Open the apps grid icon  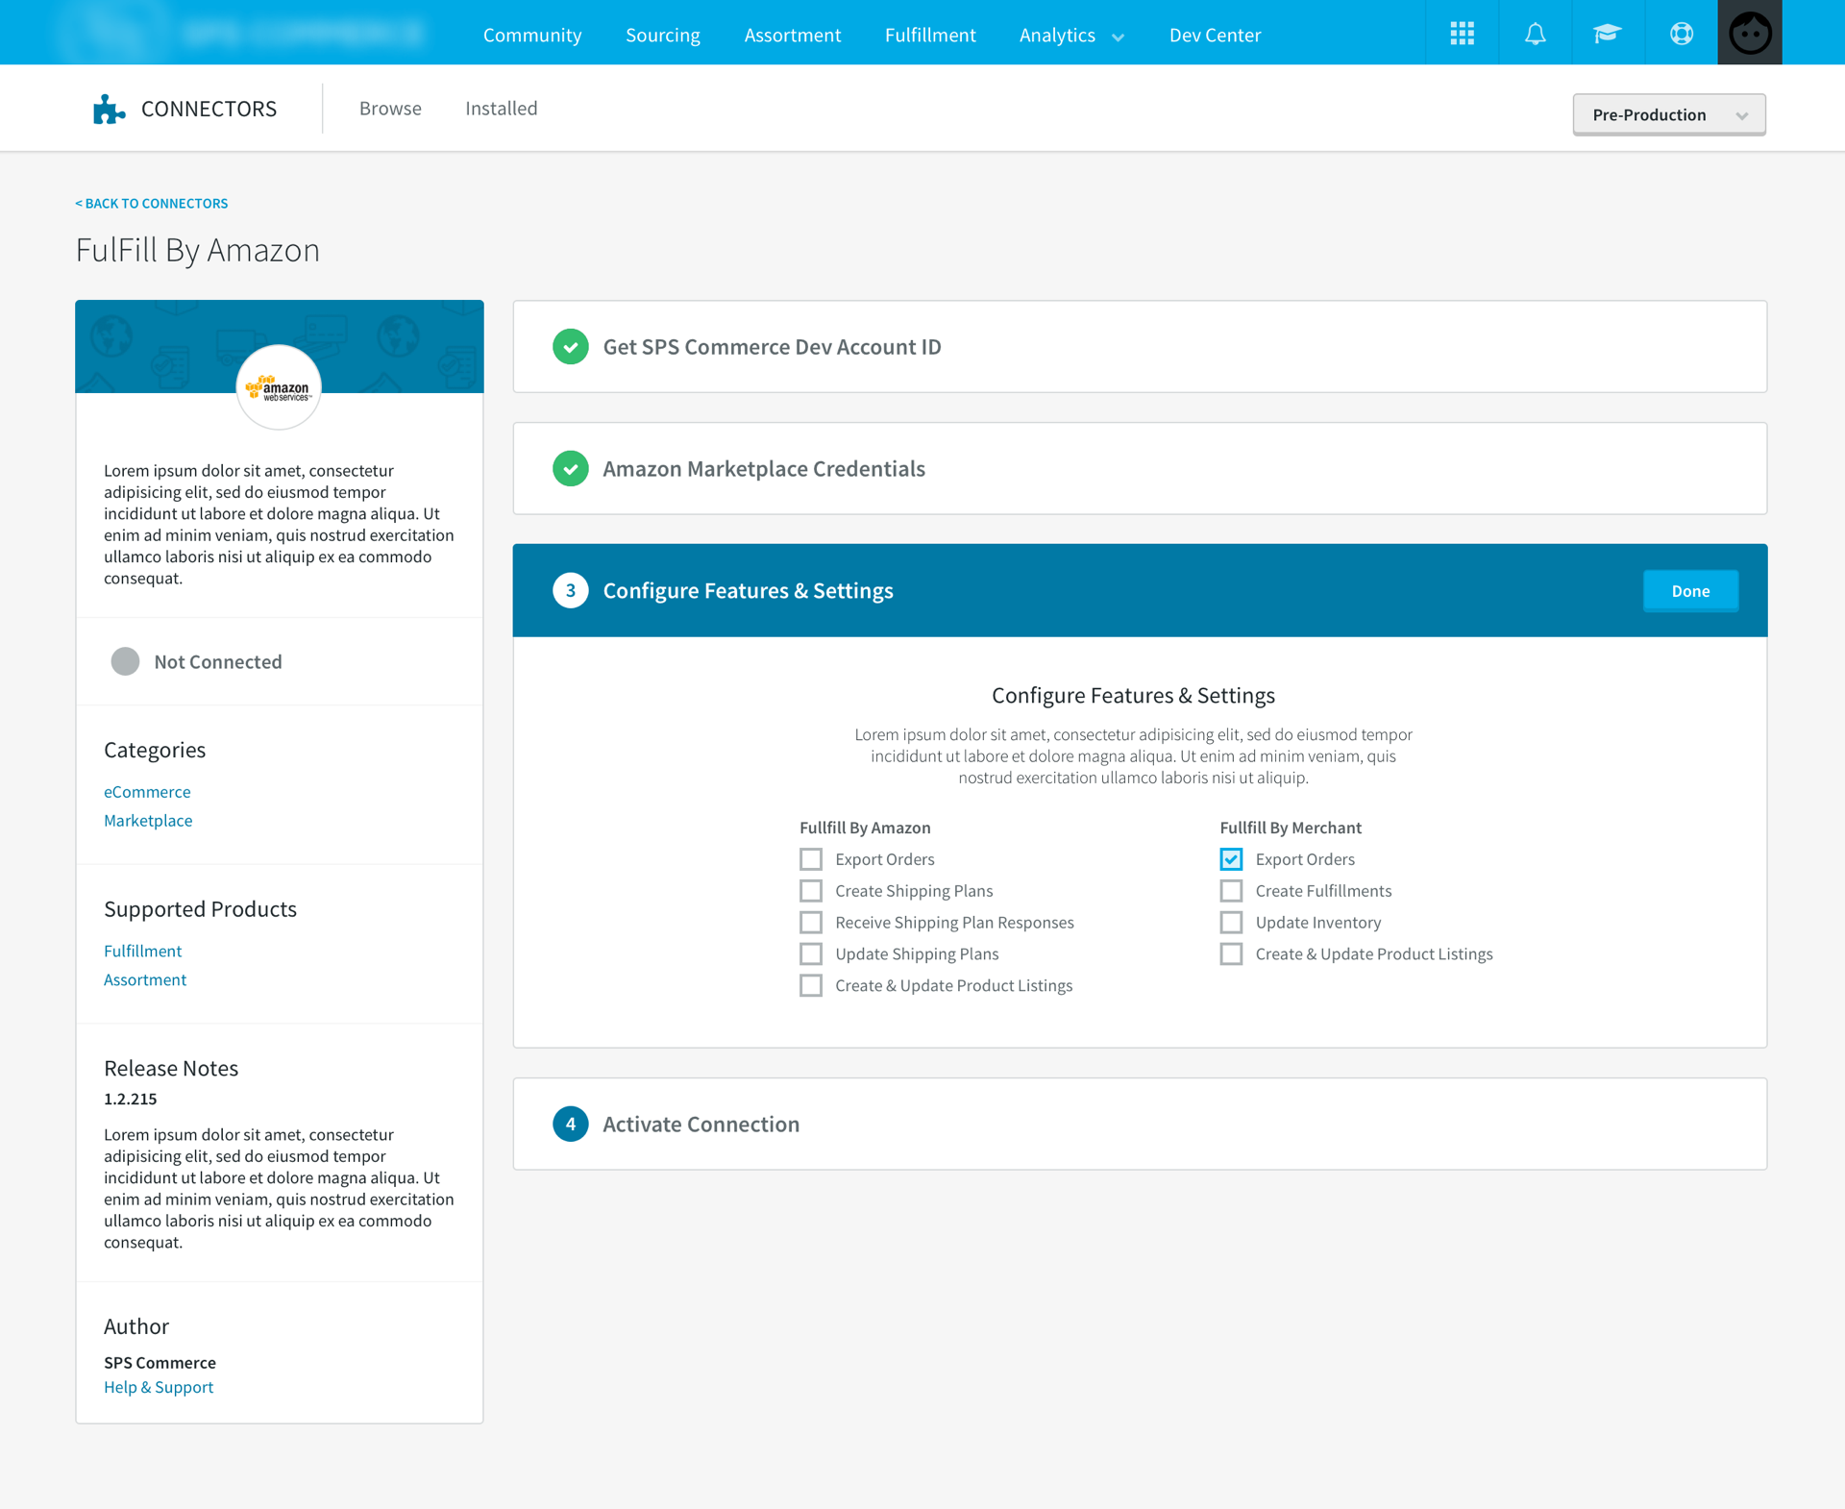1462,34
